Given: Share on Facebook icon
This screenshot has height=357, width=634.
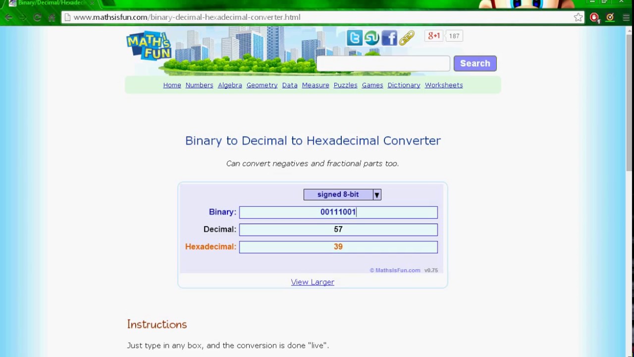Looking at the screenshot, I should click(x=389, y=38).
